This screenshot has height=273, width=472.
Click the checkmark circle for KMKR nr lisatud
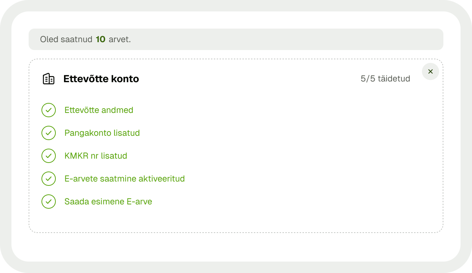(x=49, y=156)
